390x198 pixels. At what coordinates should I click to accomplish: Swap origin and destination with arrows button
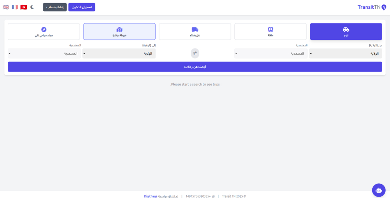(x=195, y=53)
